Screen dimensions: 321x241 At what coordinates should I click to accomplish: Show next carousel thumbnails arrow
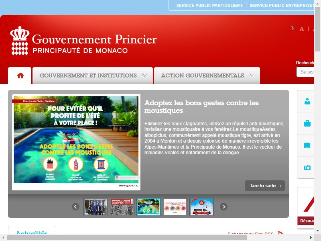(223, 206)
